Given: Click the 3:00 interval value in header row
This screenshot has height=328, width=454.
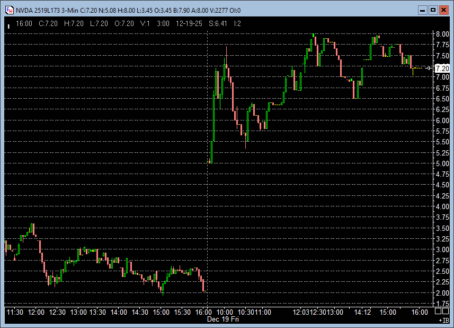Looking at the screenshot, I should pos(163,23).
